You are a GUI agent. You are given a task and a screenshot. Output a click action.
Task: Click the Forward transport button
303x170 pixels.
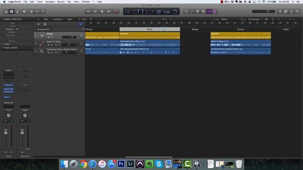95,11
